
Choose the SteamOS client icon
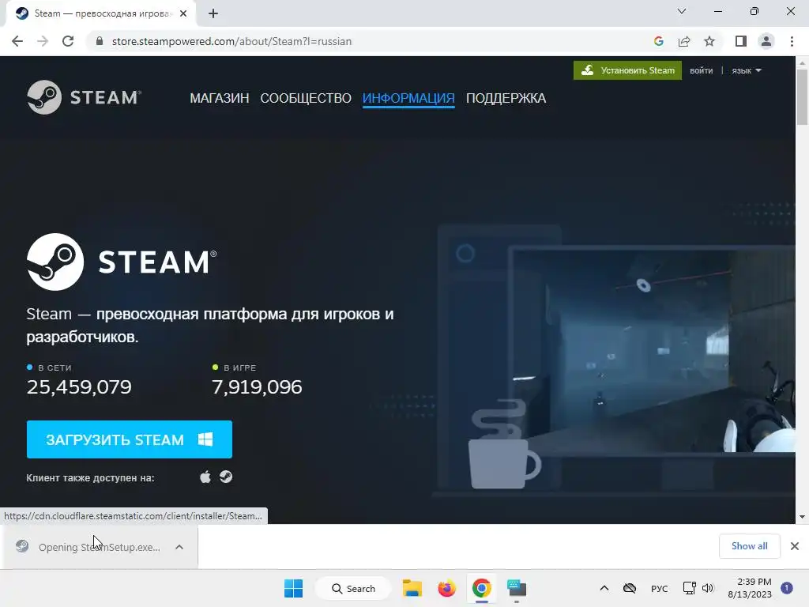click(226, 477)
